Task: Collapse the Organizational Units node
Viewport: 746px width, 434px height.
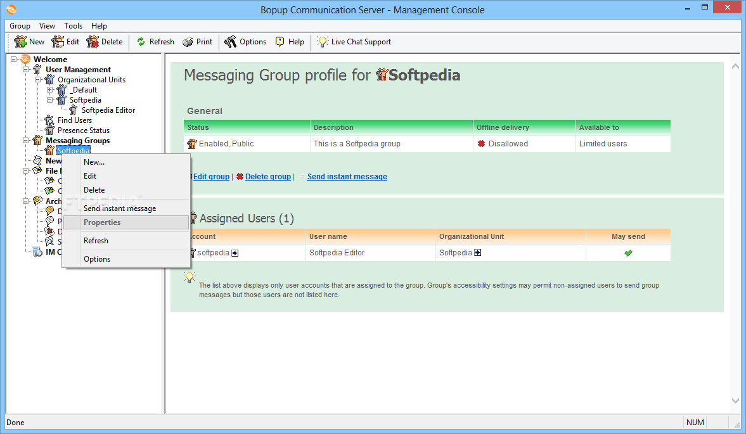Action: point(37,80)
